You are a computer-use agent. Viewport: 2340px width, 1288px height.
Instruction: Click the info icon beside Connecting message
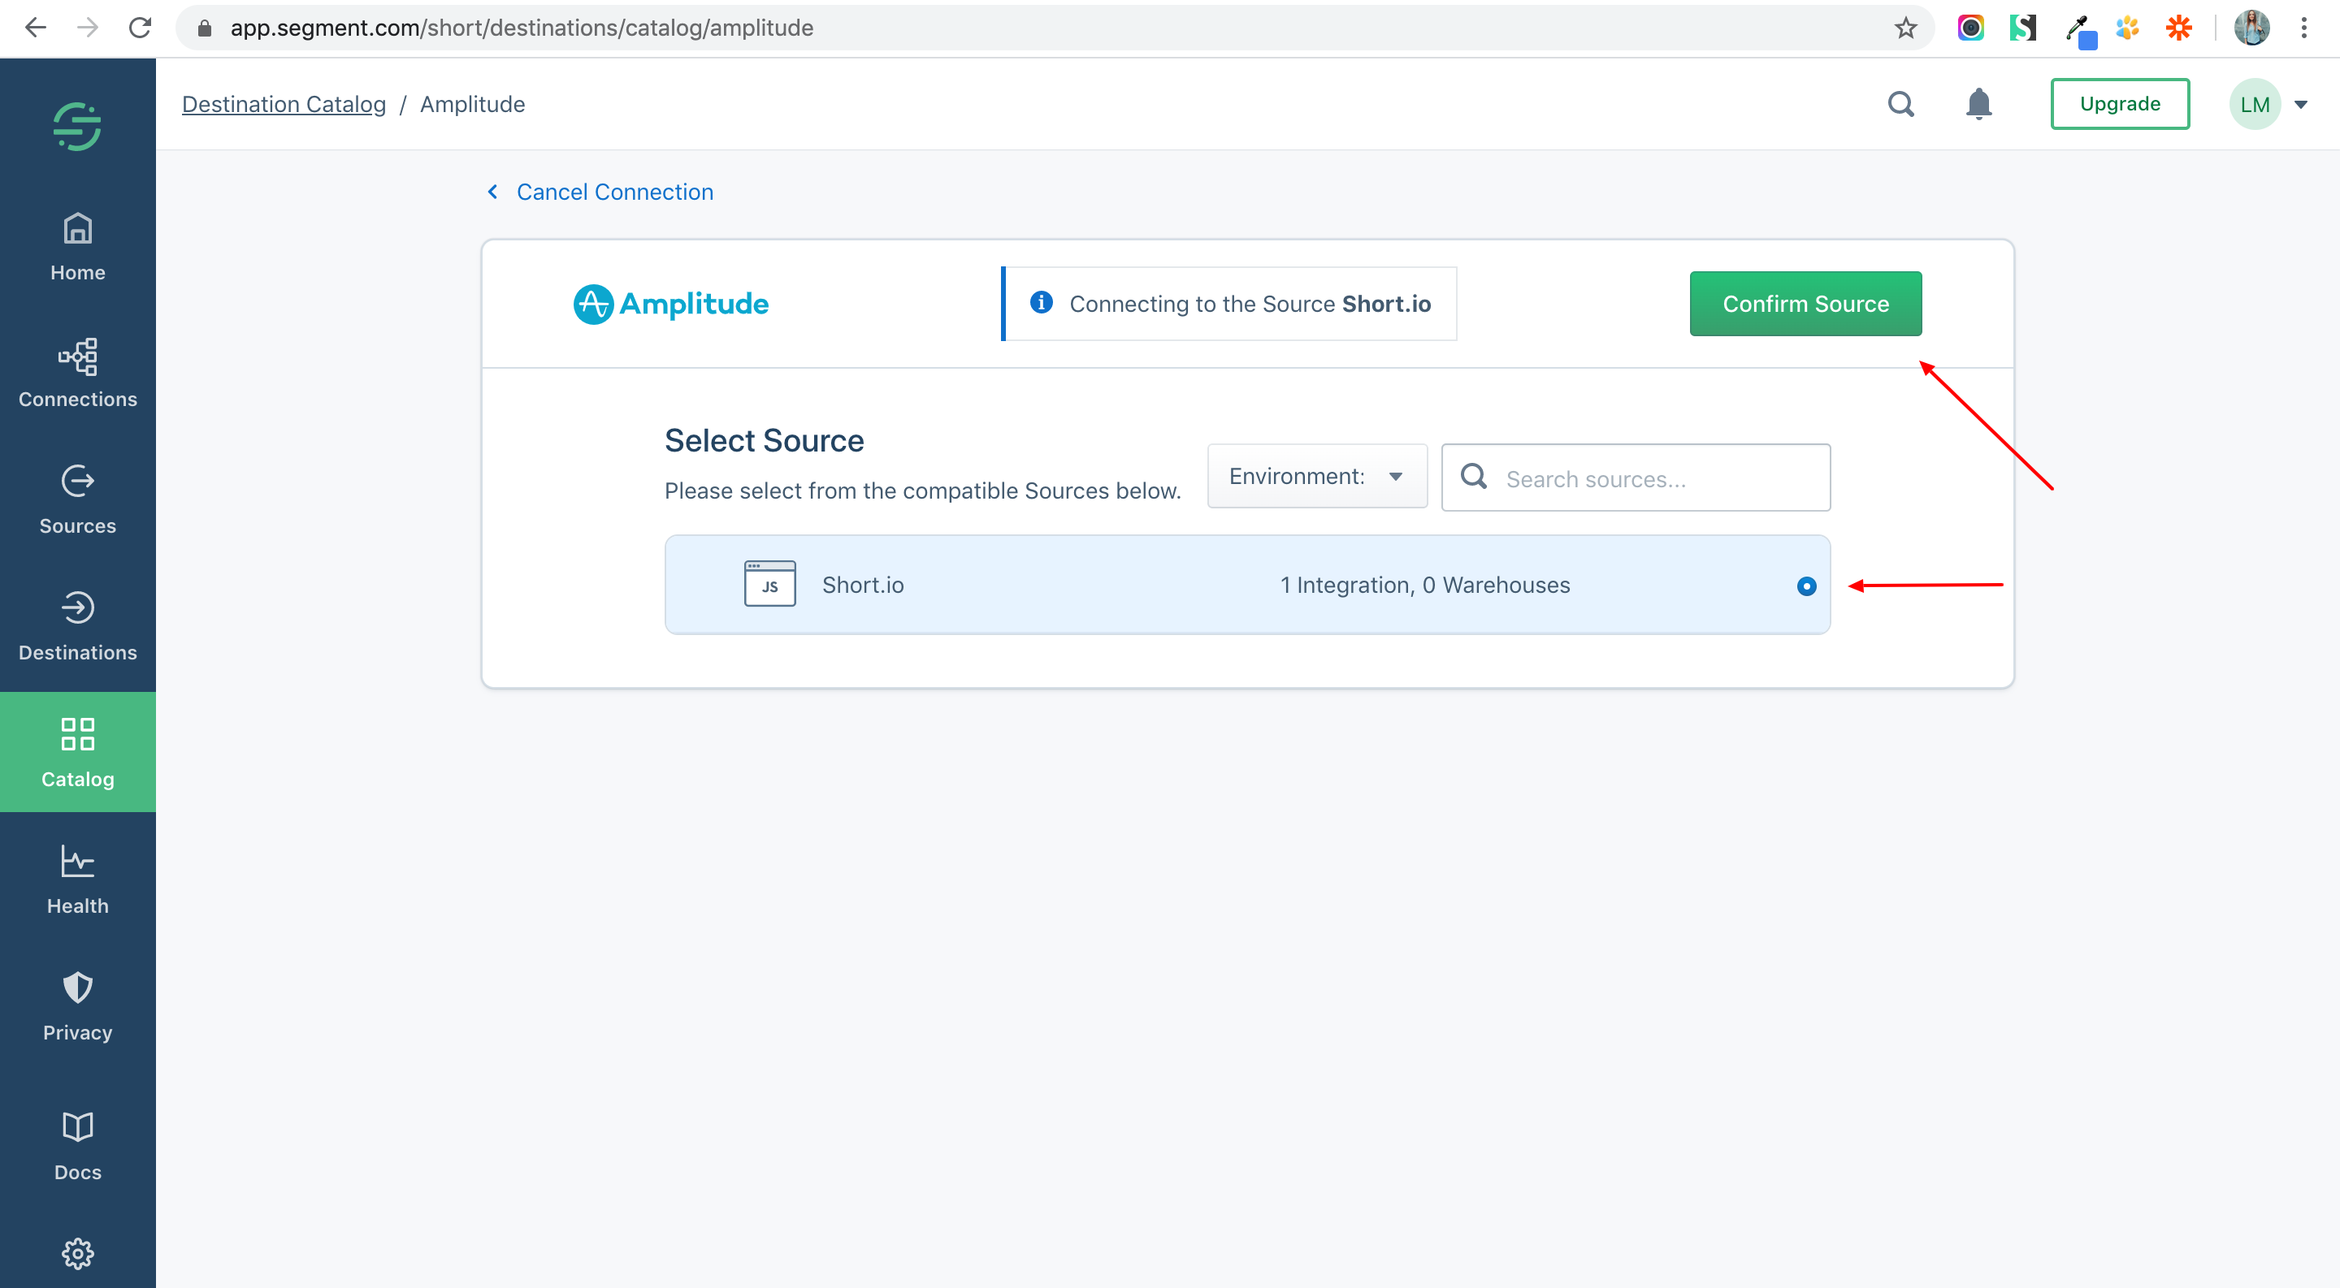(x=1041, y=302)
